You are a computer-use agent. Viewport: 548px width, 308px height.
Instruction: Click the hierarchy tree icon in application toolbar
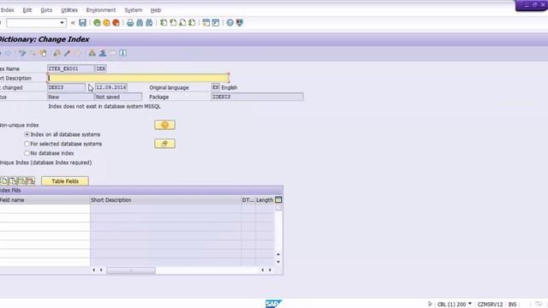coord(92,53)
